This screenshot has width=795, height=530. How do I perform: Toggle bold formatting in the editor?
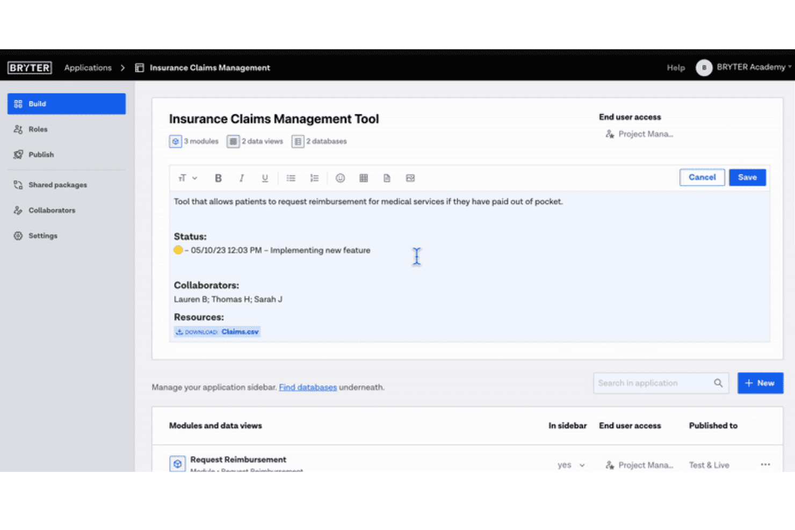tap(218, 178)
